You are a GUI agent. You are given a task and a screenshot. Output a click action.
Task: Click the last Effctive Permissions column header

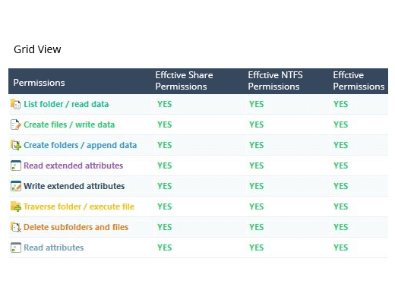pos(359,80)
